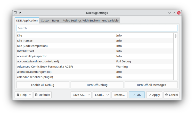Close the dialog with the red X
This screenshot has width=194, height=115.
point(179,13)
